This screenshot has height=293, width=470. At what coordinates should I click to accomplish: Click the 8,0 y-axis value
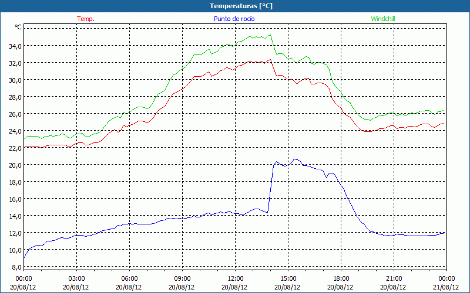point(16,267)
